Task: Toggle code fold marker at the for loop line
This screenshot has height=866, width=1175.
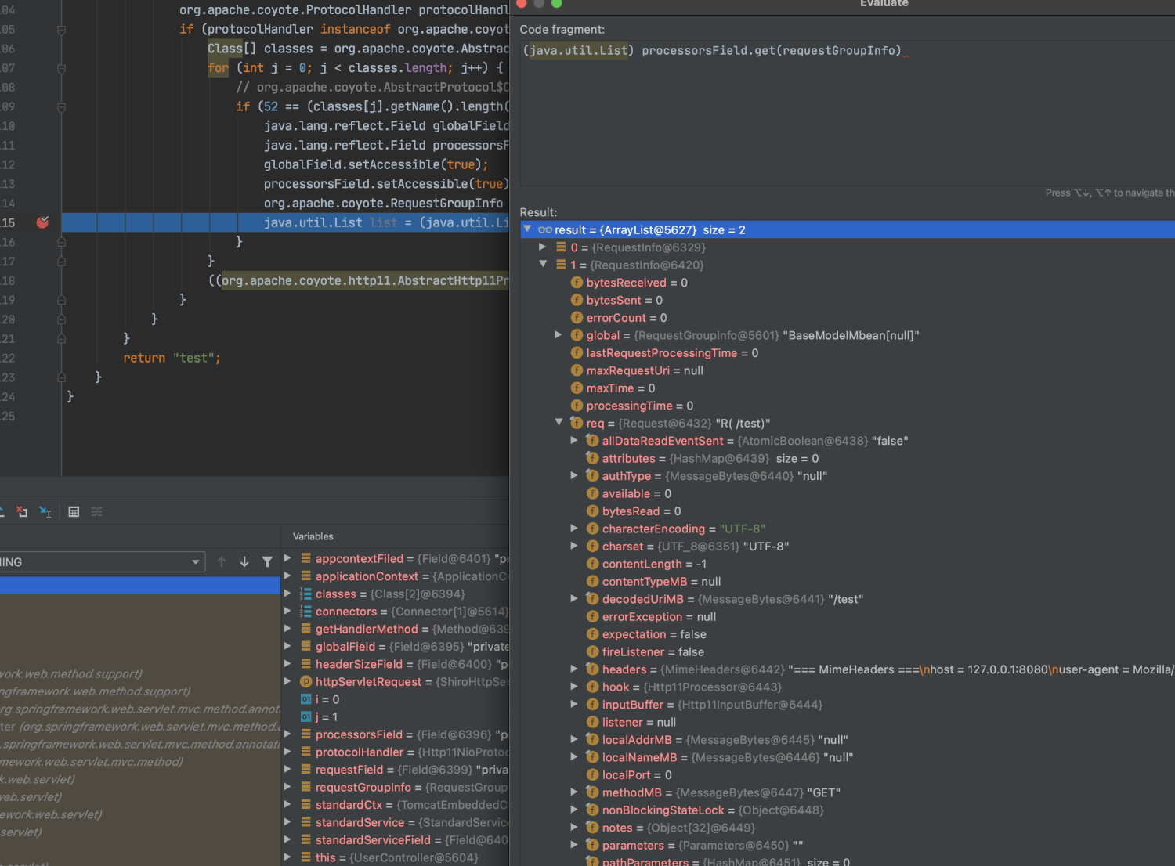Action: coord(61,68)
